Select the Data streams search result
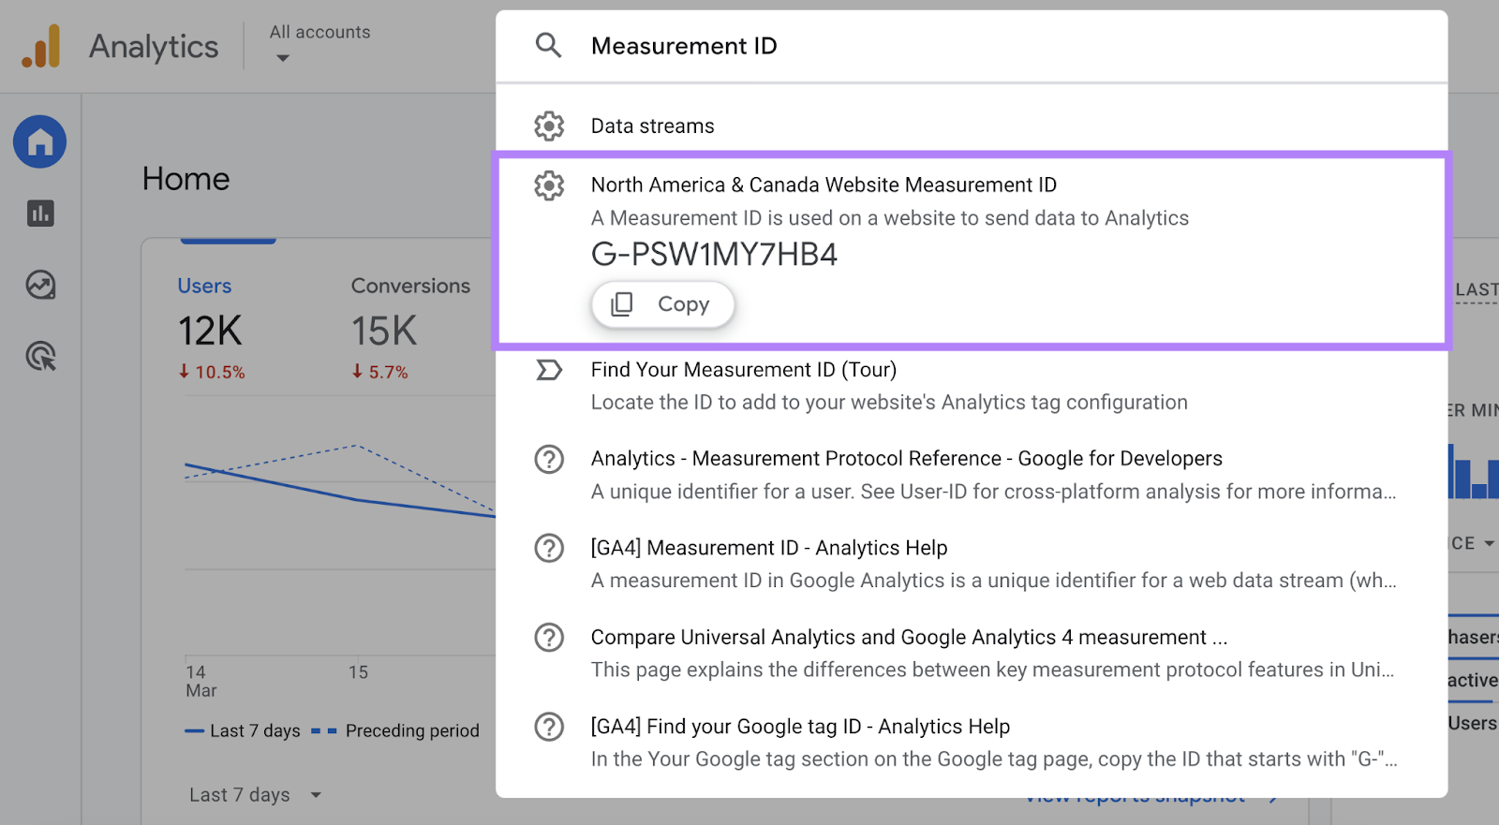The width and height of the screenshot is (1499, 825). tap(653, 126)
